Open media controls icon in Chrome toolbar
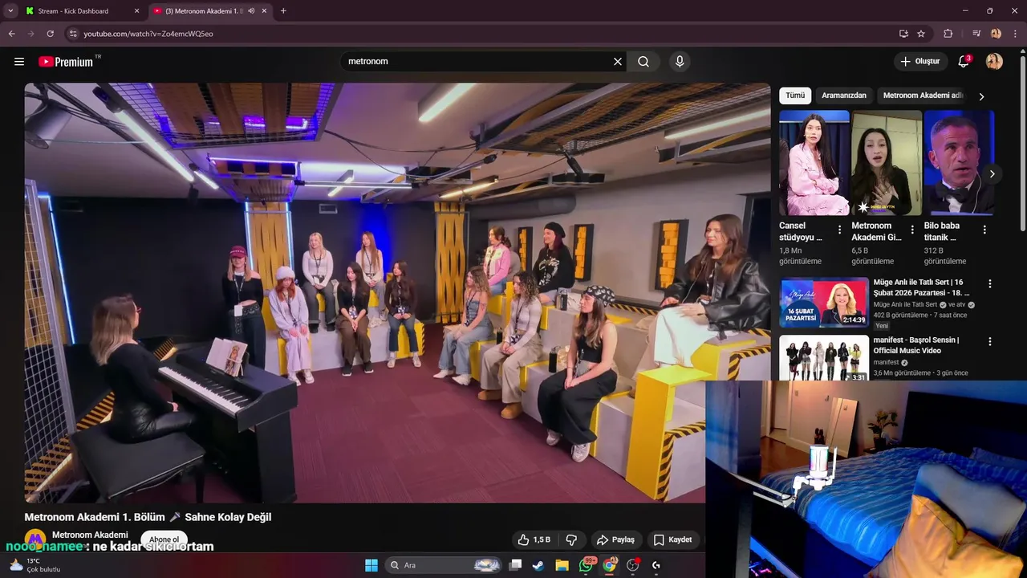The height and width of the screenshot is (578, 1027). [x=976, y=34]
